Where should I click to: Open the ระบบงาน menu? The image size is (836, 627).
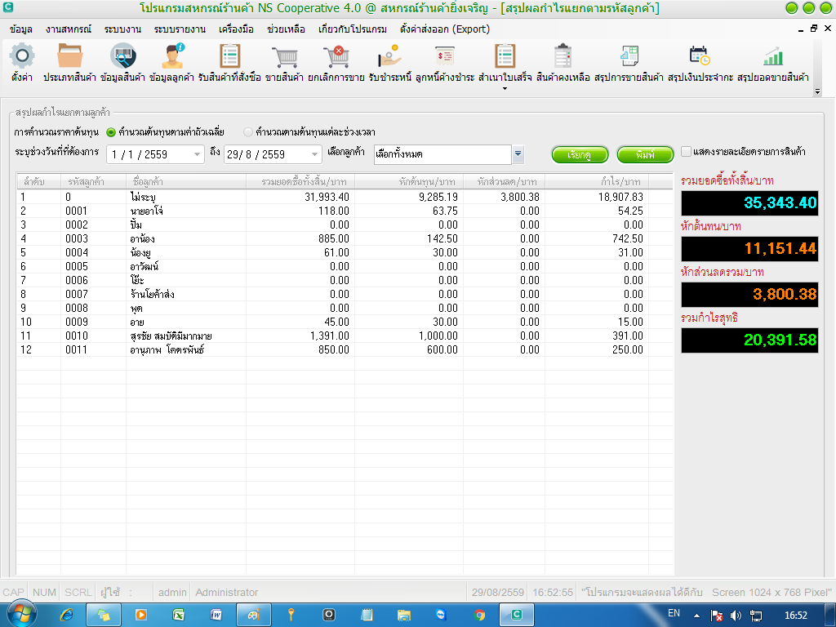122,29
